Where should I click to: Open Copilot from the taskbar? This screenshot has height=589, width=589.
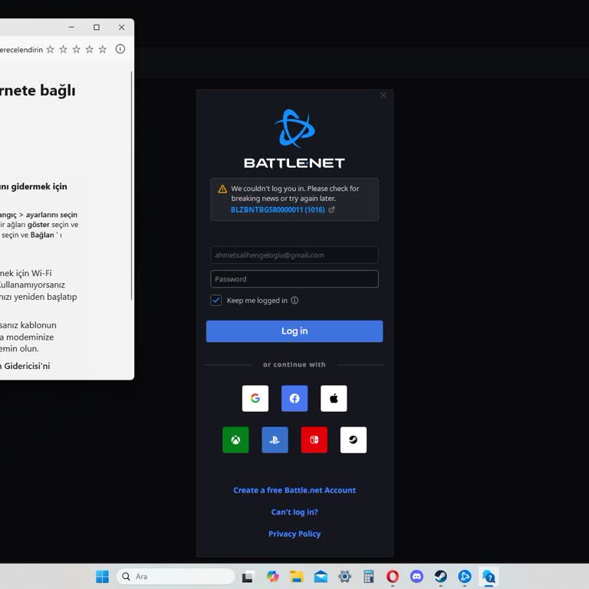pos(273,576)
